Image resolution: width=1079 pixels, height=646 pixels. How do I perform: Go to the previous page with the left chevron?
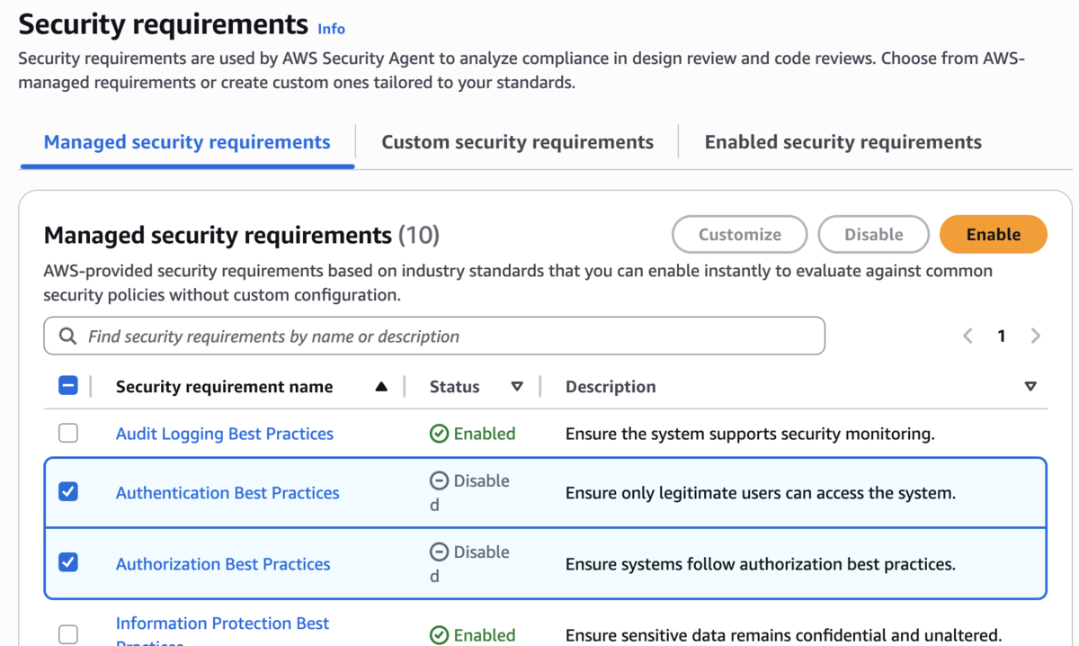(x=968, y=336)
